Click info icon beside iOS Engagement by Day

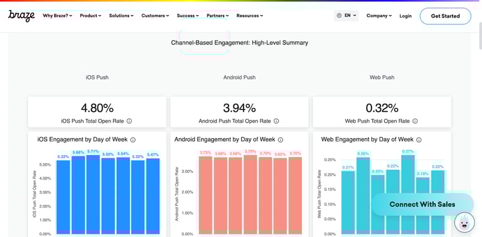pyautogui.click(x=133, y=140)
